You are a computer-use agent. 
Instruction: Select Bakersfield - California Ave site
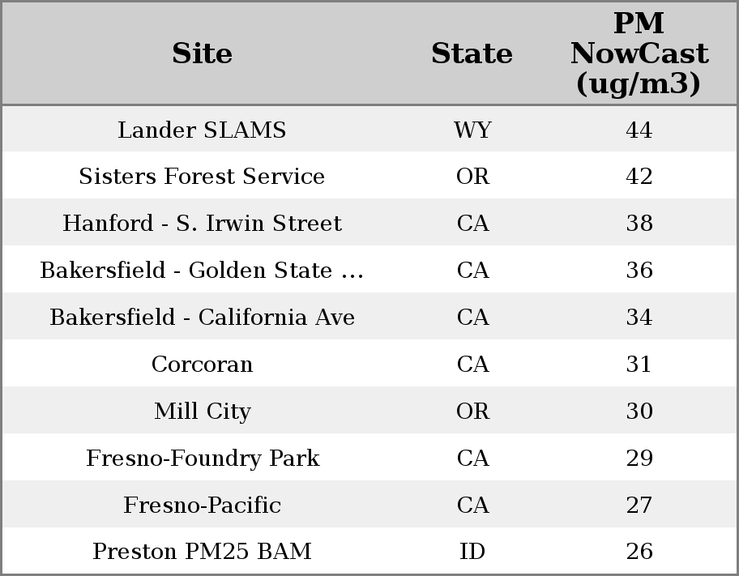[x=202, y=318]
